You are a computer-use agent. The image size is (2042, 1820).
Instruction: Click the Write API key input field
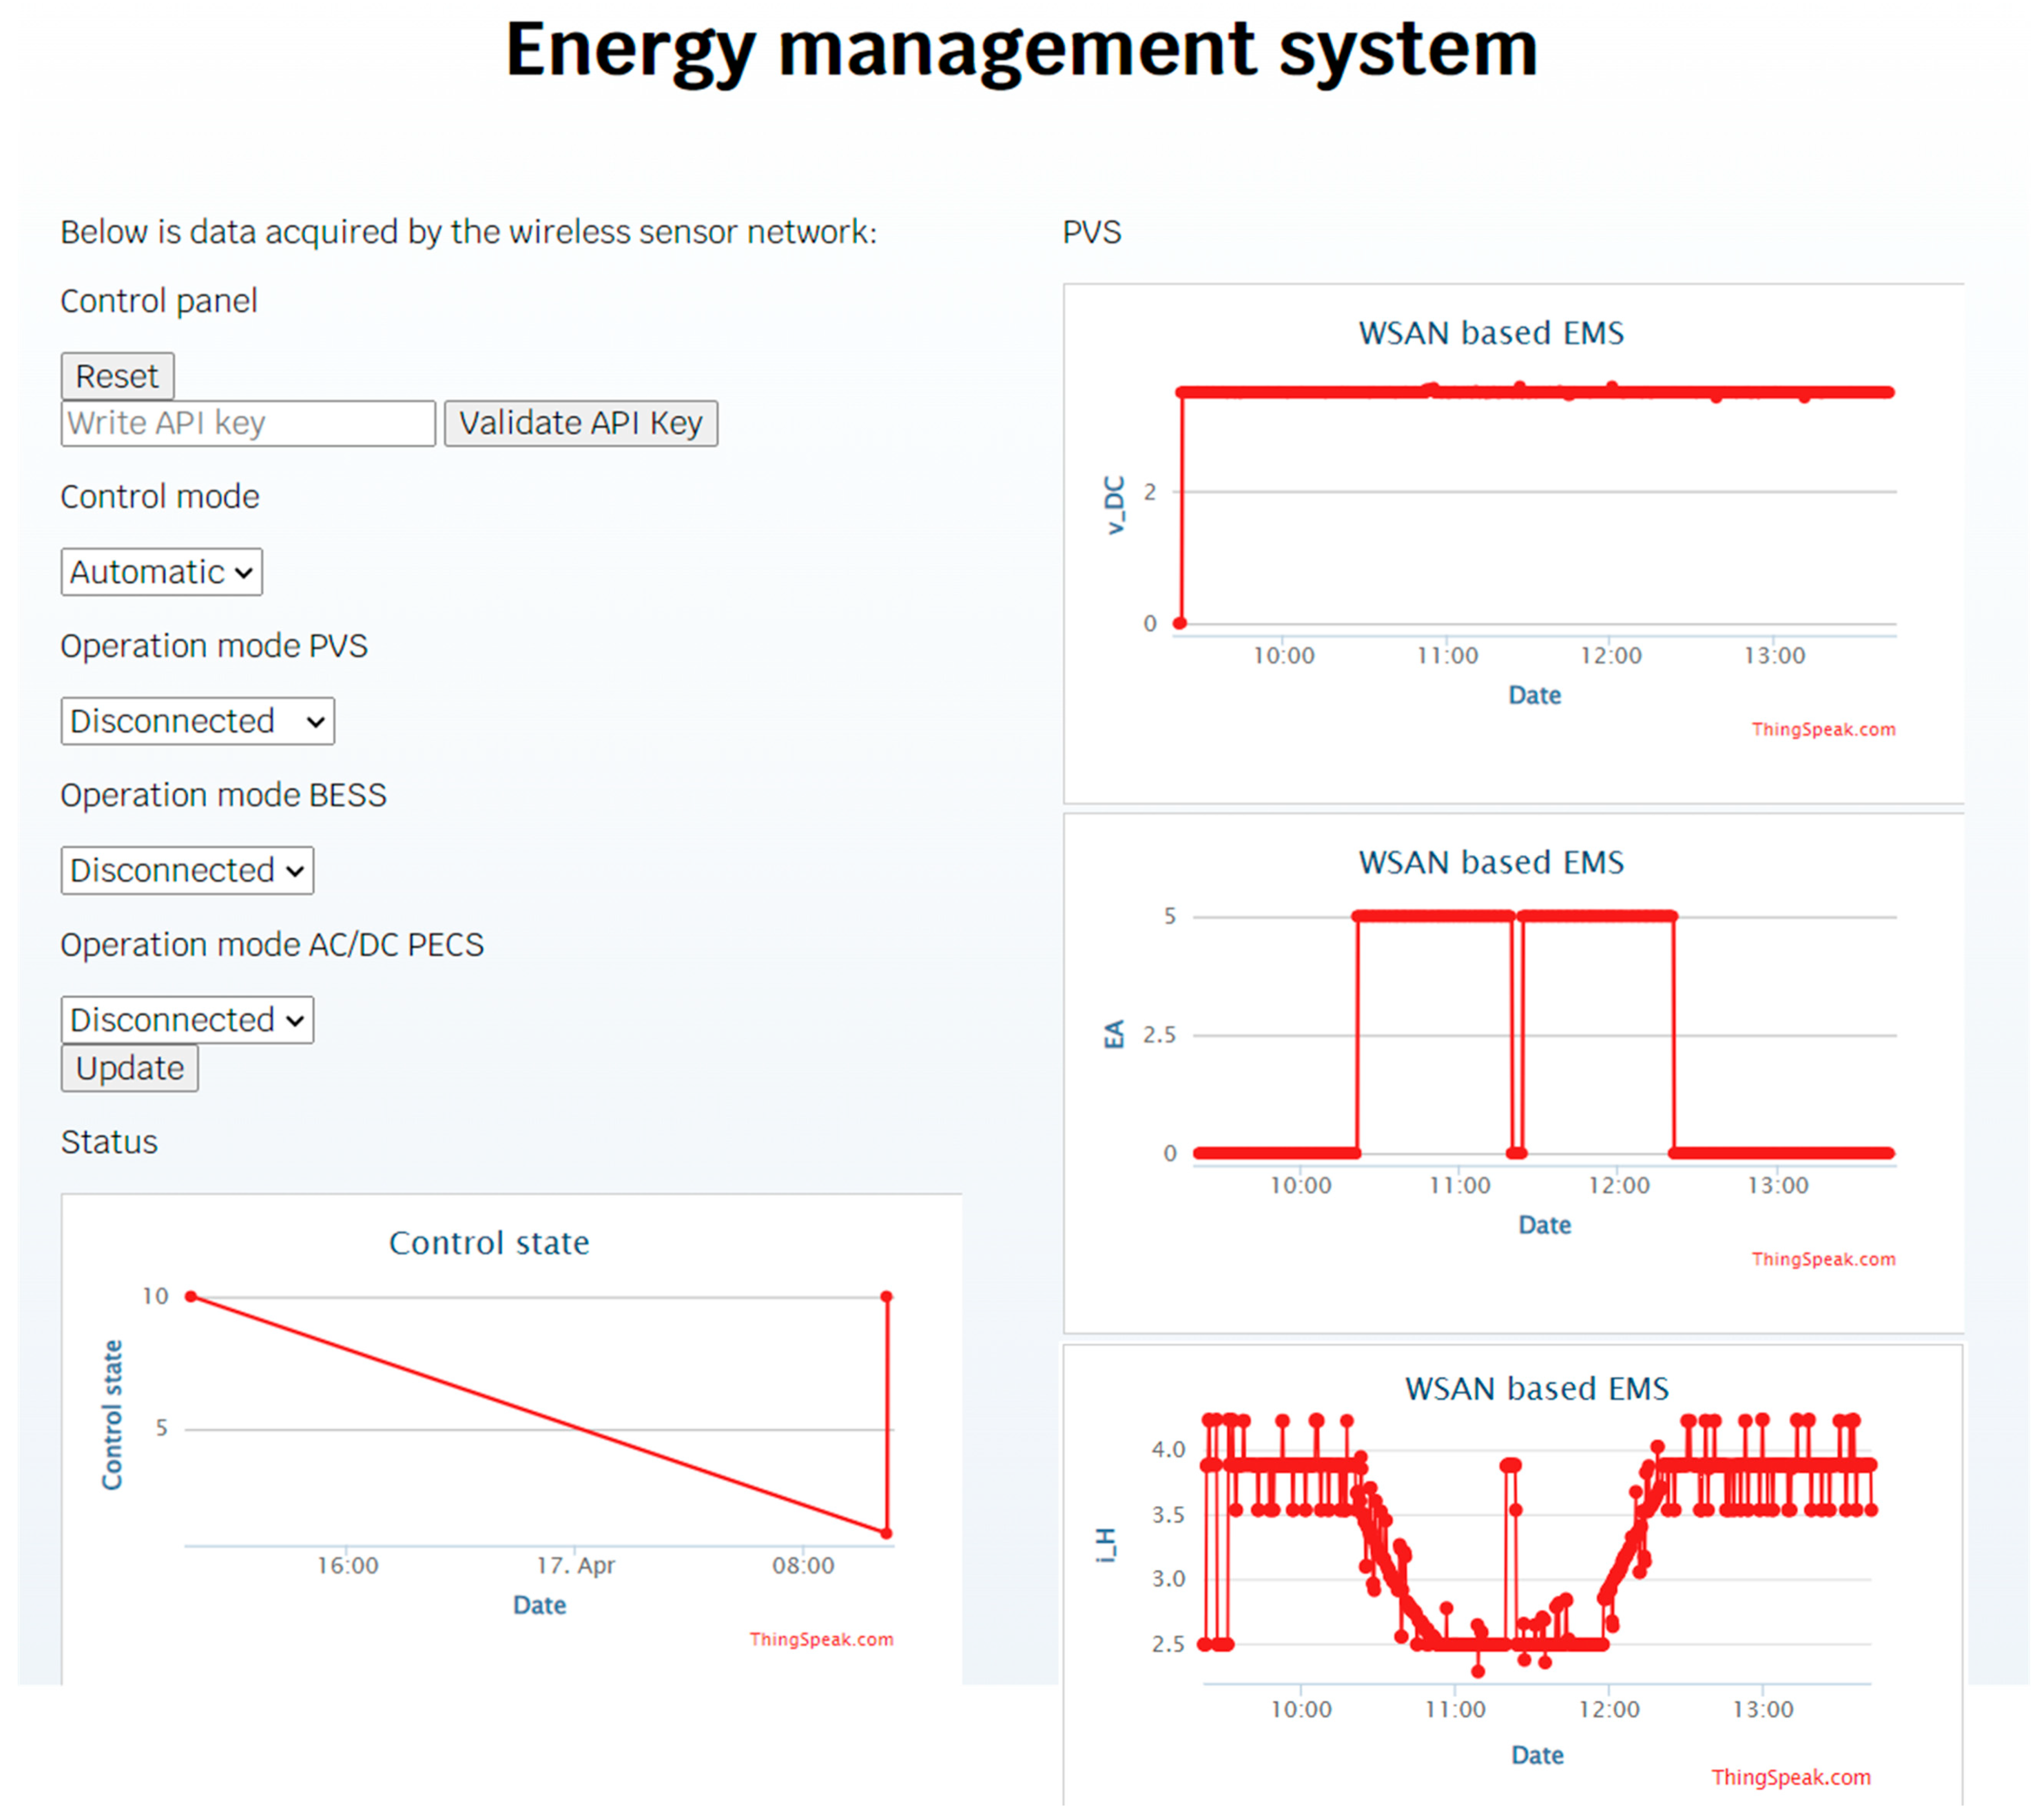[247, 423]
